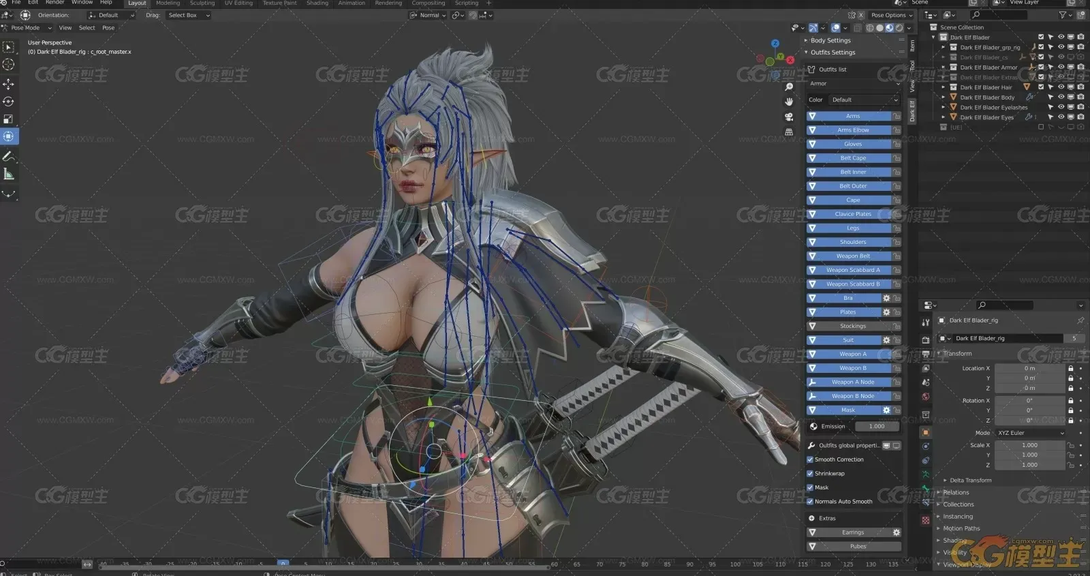1090x576 pixels.
Task: Open Object properties tab
Action: click(925, 432)
